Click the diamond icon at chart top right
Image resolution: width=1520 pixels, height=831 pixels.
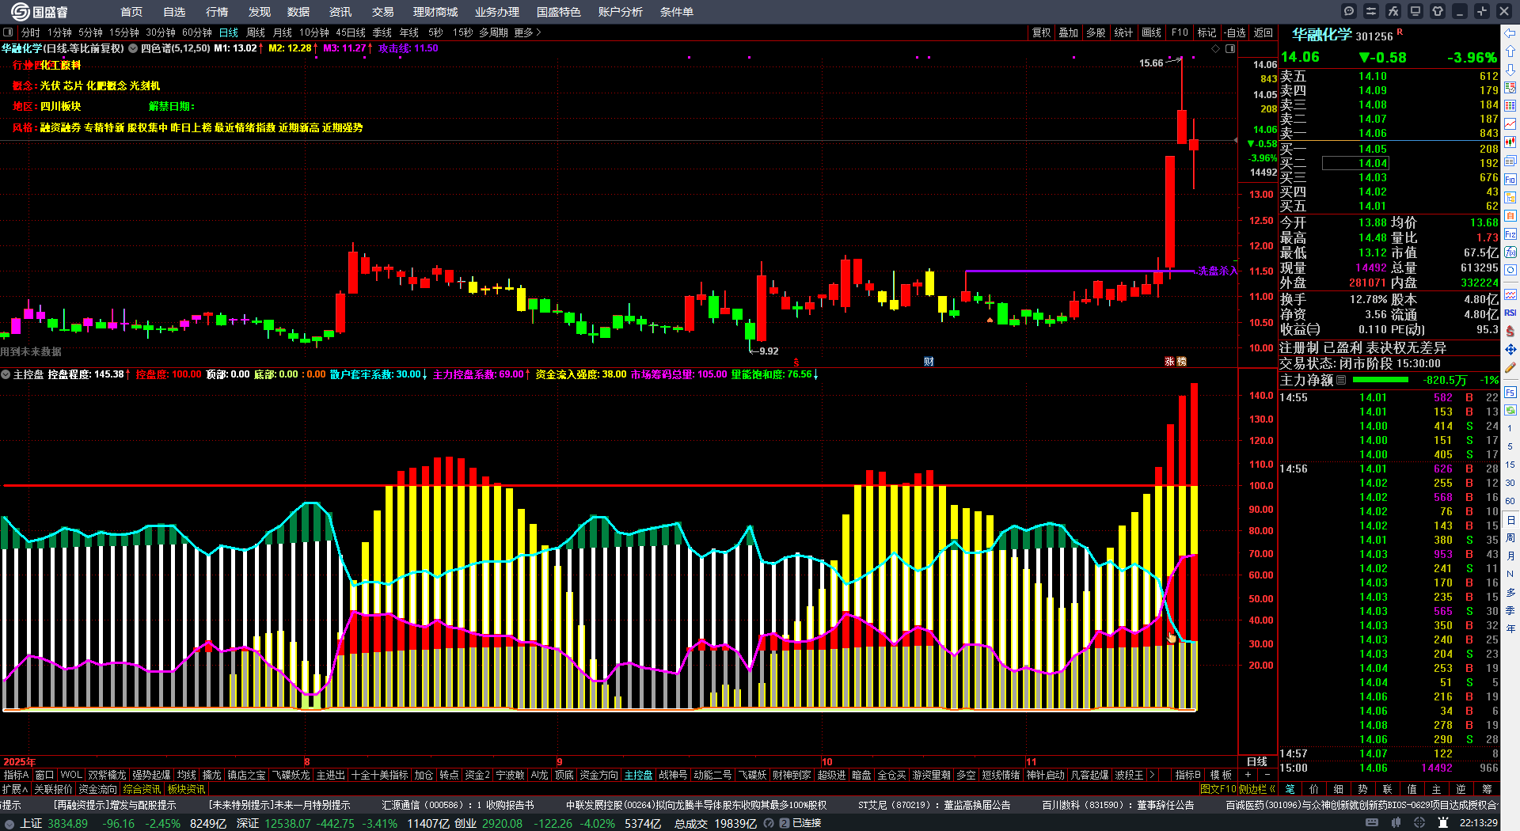pyautogui.click(x=1216, y=48)
